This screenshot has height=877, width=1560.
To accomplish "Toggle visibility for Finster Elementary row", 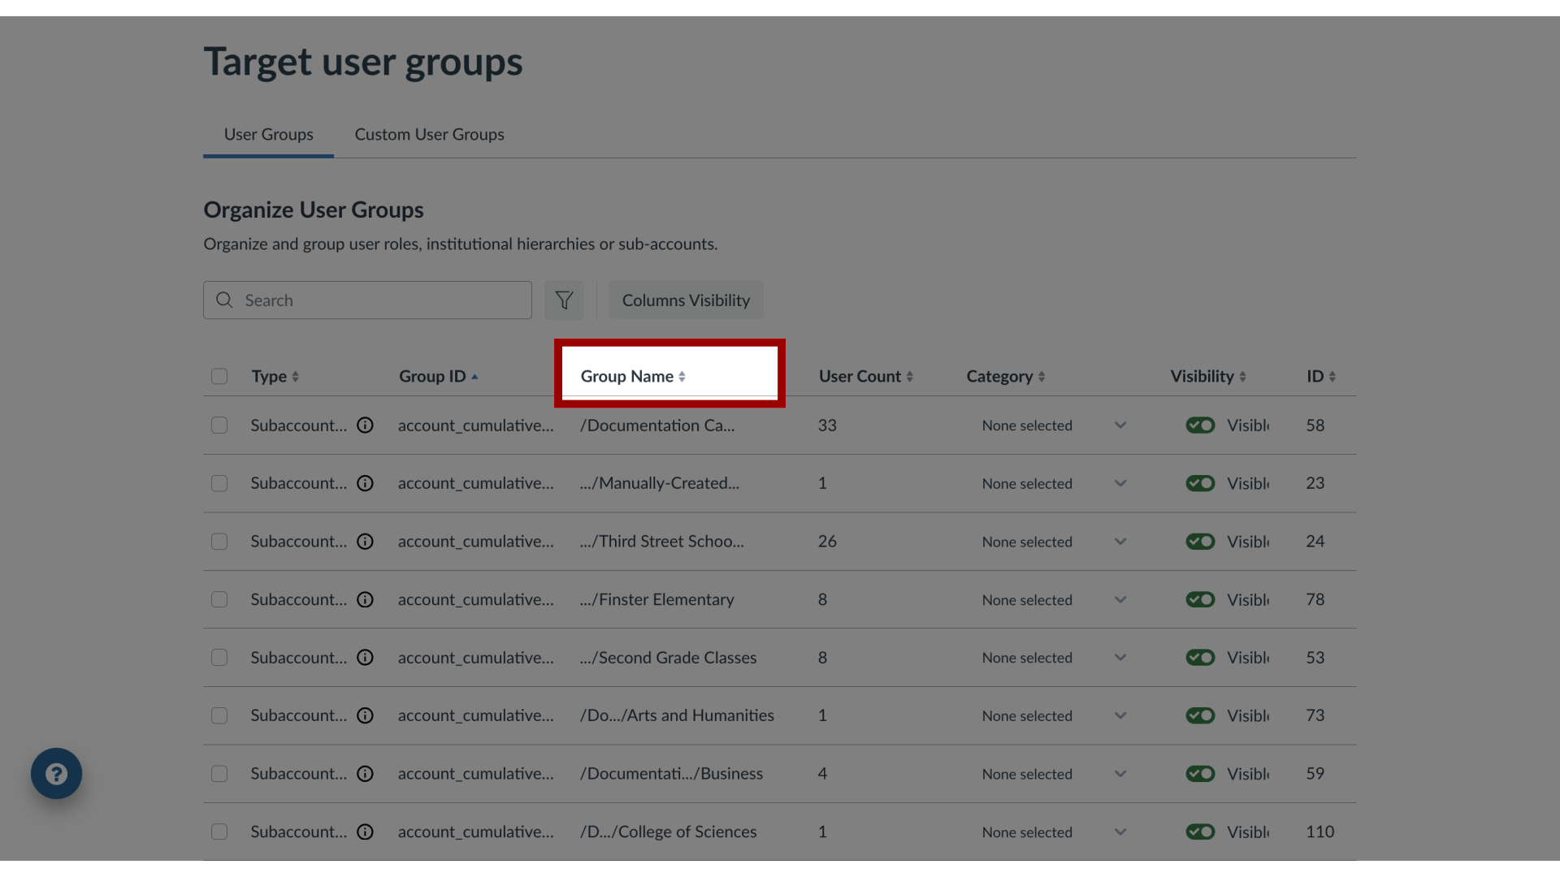I will click(x=1200, y=599).
